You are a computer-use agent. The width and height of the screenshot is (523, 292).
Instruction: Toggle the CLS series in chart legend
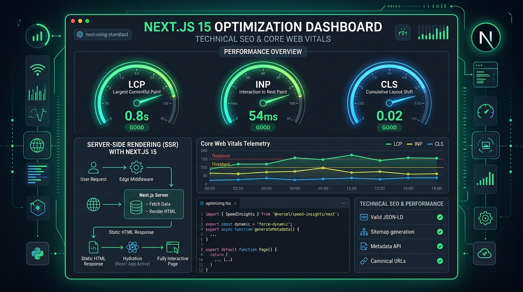tap(435, 144)
